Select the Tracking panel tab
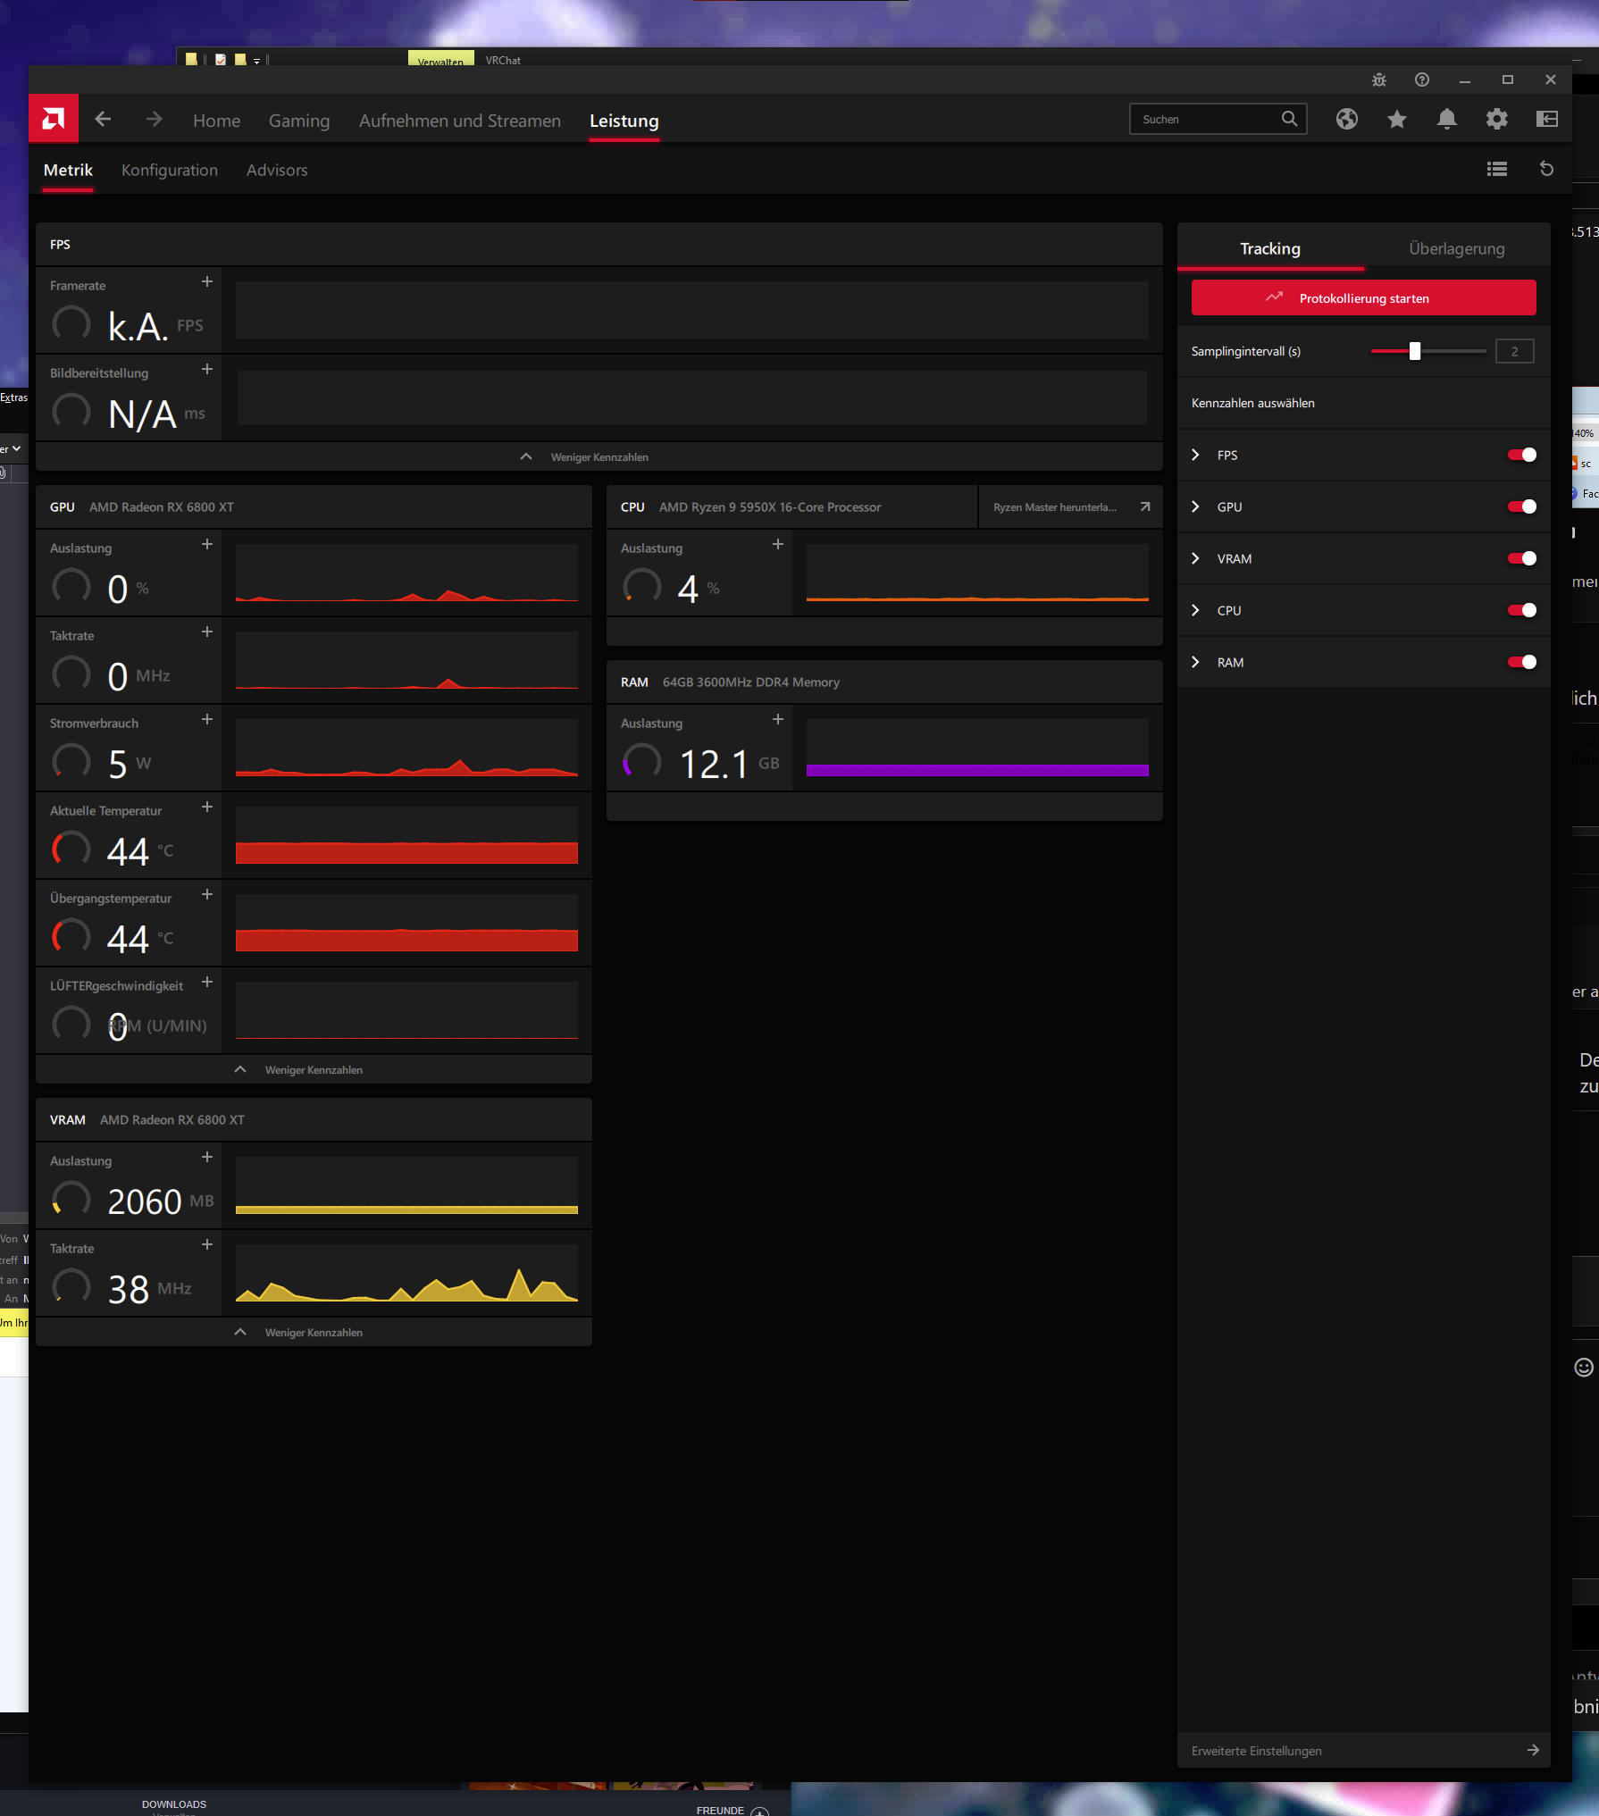 (1270, 248)
